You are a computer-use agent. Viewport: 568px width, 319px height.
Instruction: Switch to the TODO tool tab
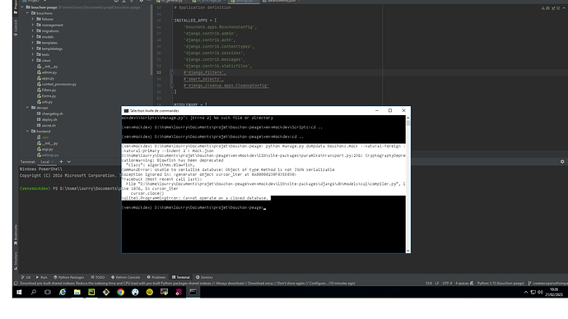pos(98,277)
